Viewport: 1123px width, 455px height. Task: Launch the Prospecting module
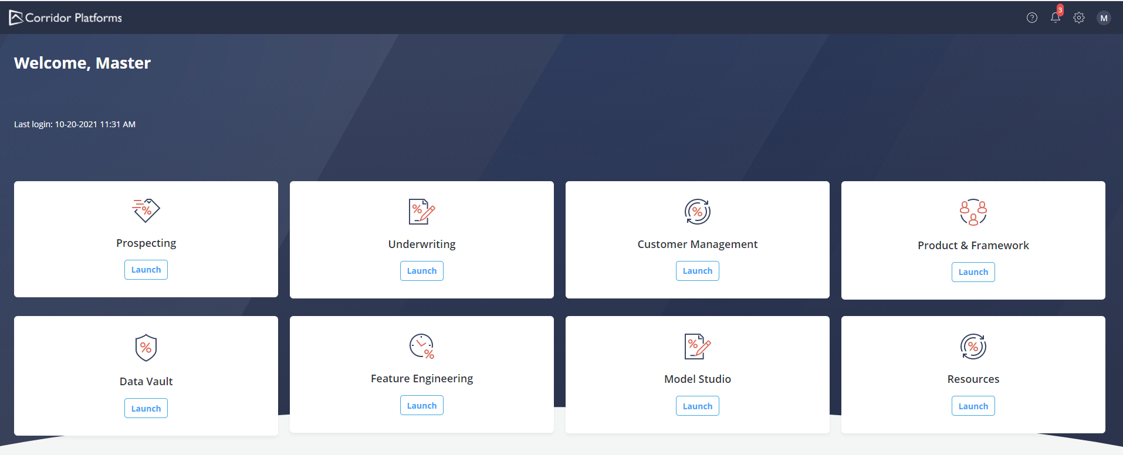tap(146, 270)
